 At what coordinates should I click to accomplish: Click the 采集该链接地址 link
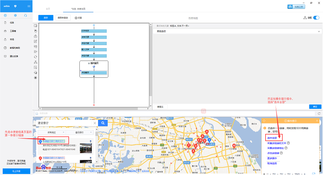click(276, 148)
